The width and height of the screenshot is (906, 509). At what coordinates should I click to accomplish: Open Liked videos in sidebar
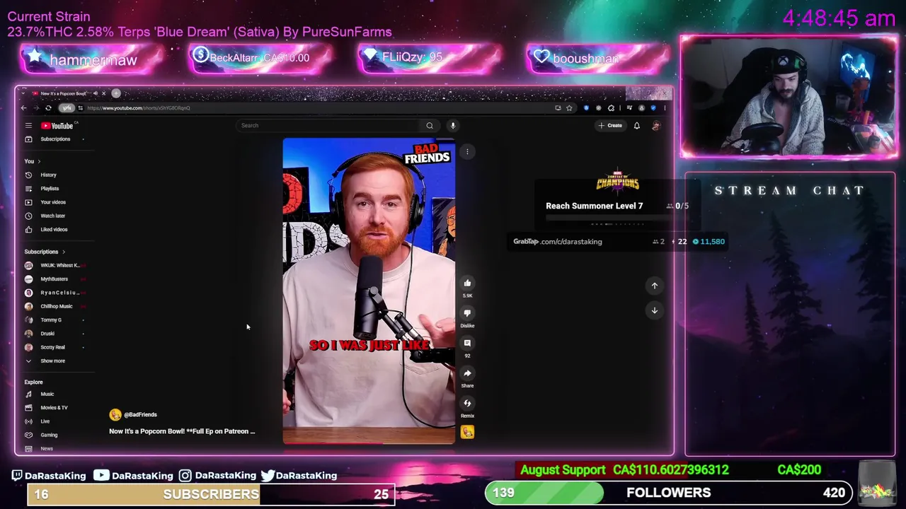55,230
